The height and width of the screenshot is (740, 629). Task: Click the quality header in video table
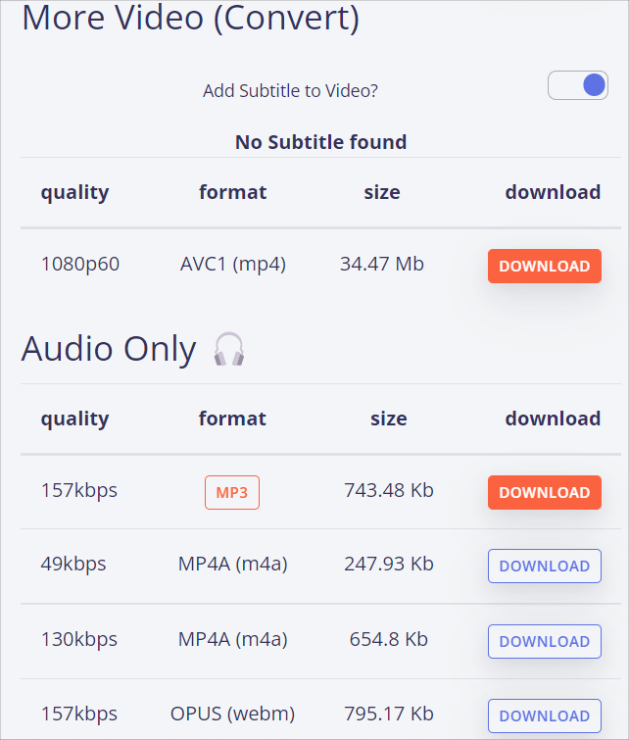(75, 192)
